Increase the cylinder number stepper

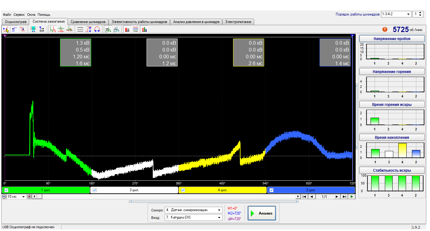421,13
